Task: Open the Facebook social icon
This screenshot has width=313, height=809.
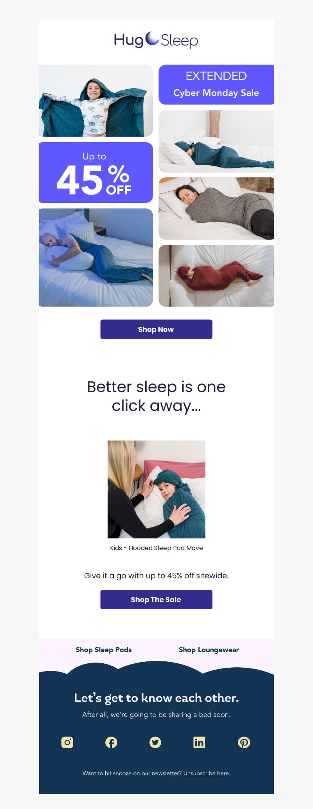Action: [x=111, y=742]
